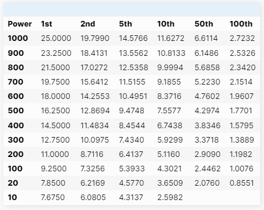264x210 pixels.
Task: Click the cell showing 17.0272
Action: tap(94, 67)
